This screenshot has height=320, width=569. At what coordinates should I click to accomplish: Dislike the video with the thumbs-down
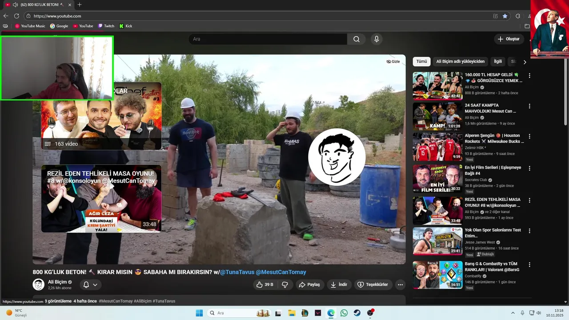tap(285, 284)
